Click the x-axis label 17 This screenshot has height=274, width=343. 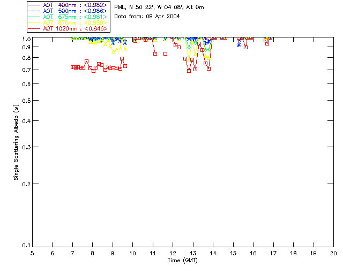tap(273, 253)
